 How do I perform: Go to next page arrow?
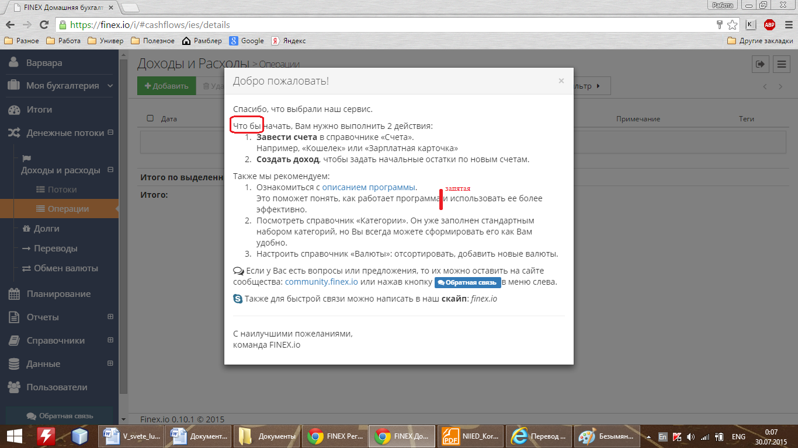click(780, 86)
